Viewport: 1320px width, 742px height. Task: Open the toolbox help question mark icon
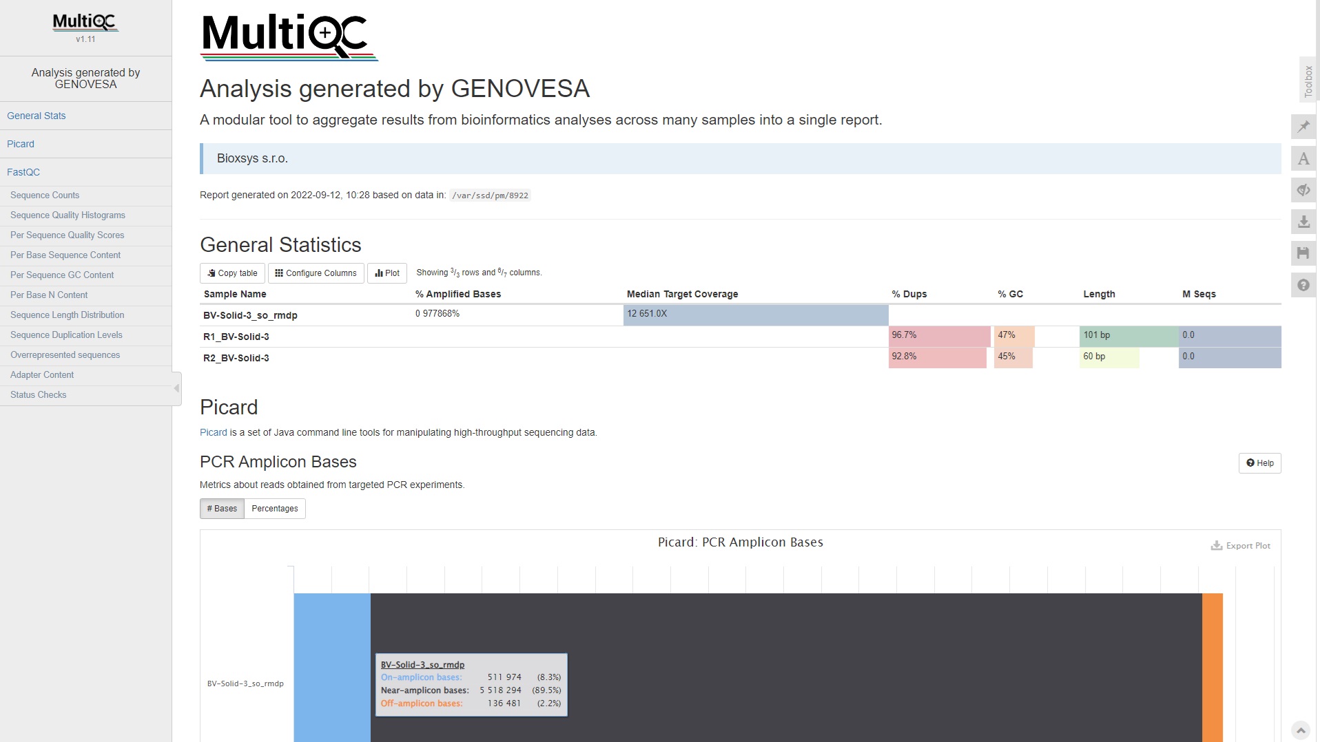point(1303,285)
